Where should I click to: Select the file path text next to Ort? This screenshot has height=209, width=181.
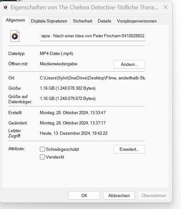coord(93,78)
